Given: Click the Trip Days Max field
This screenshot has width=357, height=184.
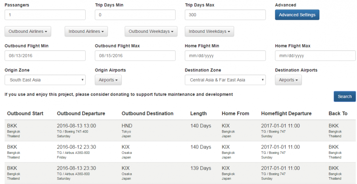Looking at the screenshot, I should (x=225, y=15).
